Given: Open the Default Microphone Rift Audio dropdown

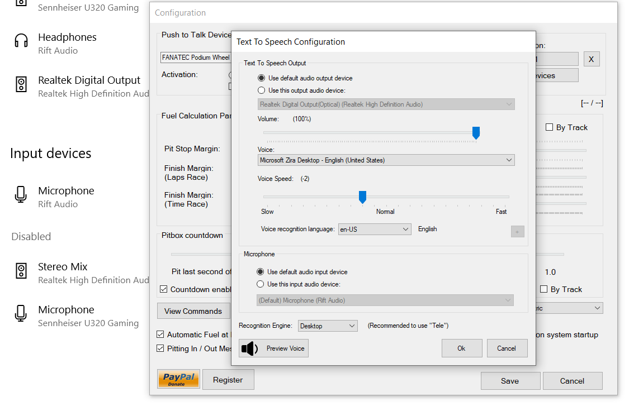Looking at the screenshot, I should [x=385, y=300].
